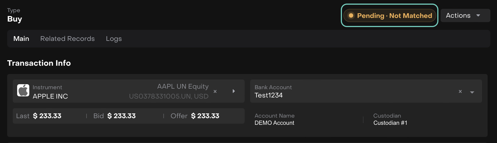
Task: Switch to the Main tab
Action: 21,39
